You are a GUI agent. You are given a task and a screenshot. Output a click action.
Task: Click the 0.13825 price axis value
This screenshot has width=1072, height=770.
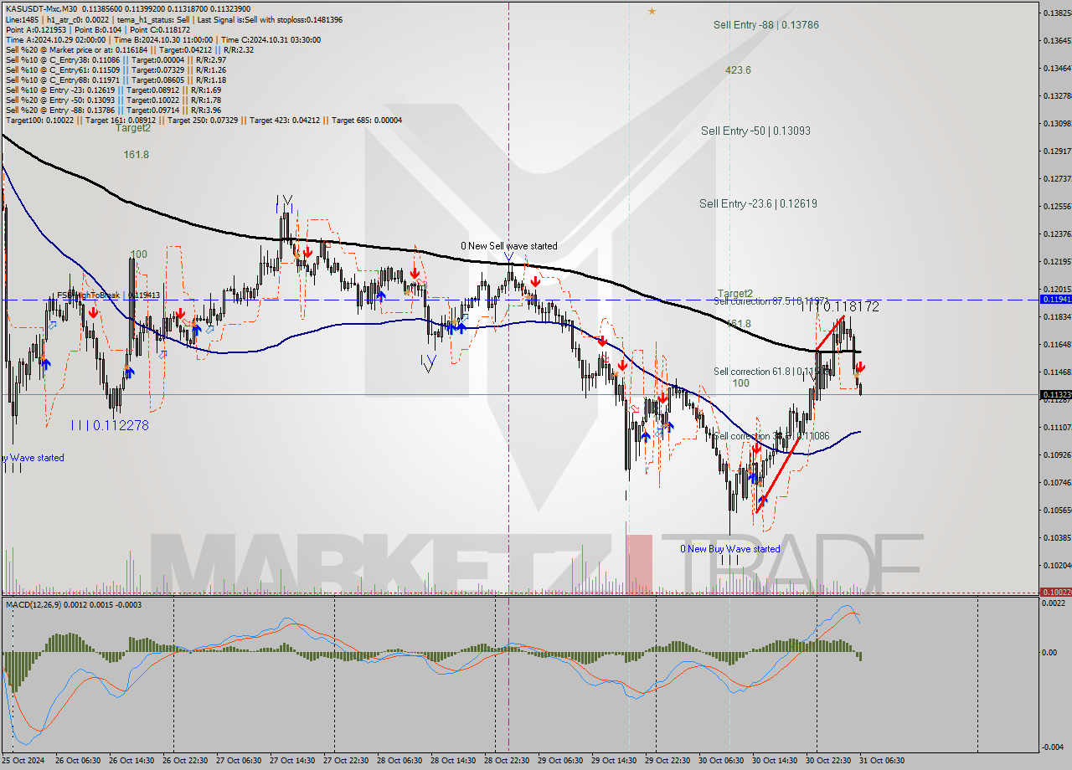pyautogui.click(x=1056, y=13)
